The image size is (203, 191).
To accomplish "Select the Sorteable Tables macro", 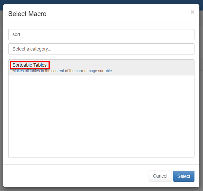I will tap(30, 65).
